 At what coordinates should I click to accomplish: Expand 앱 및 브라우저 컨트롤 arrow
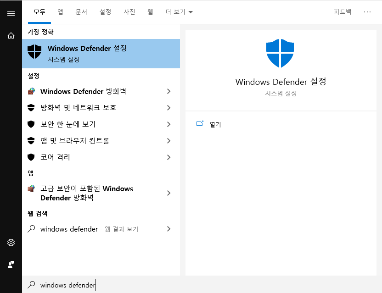point(169,141)
